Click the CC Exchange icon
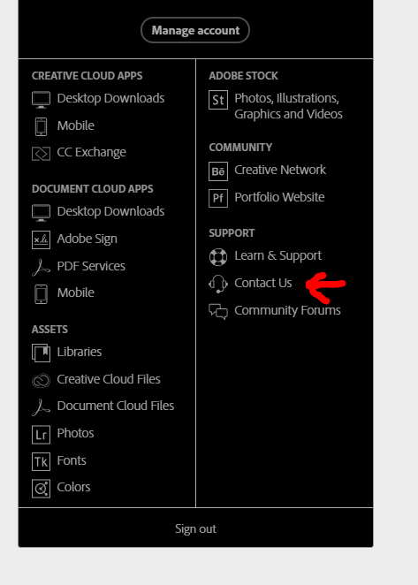The height and width of the screenshot is (585, 418). (41, 153)
